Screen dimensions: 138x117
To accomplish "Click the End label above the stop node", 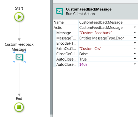I will [19, 99].
